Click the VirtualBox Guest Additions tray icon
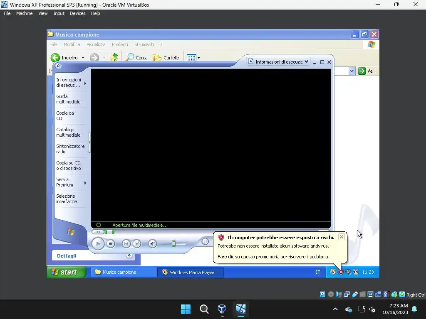426x319 pixels. pos(356,272)
